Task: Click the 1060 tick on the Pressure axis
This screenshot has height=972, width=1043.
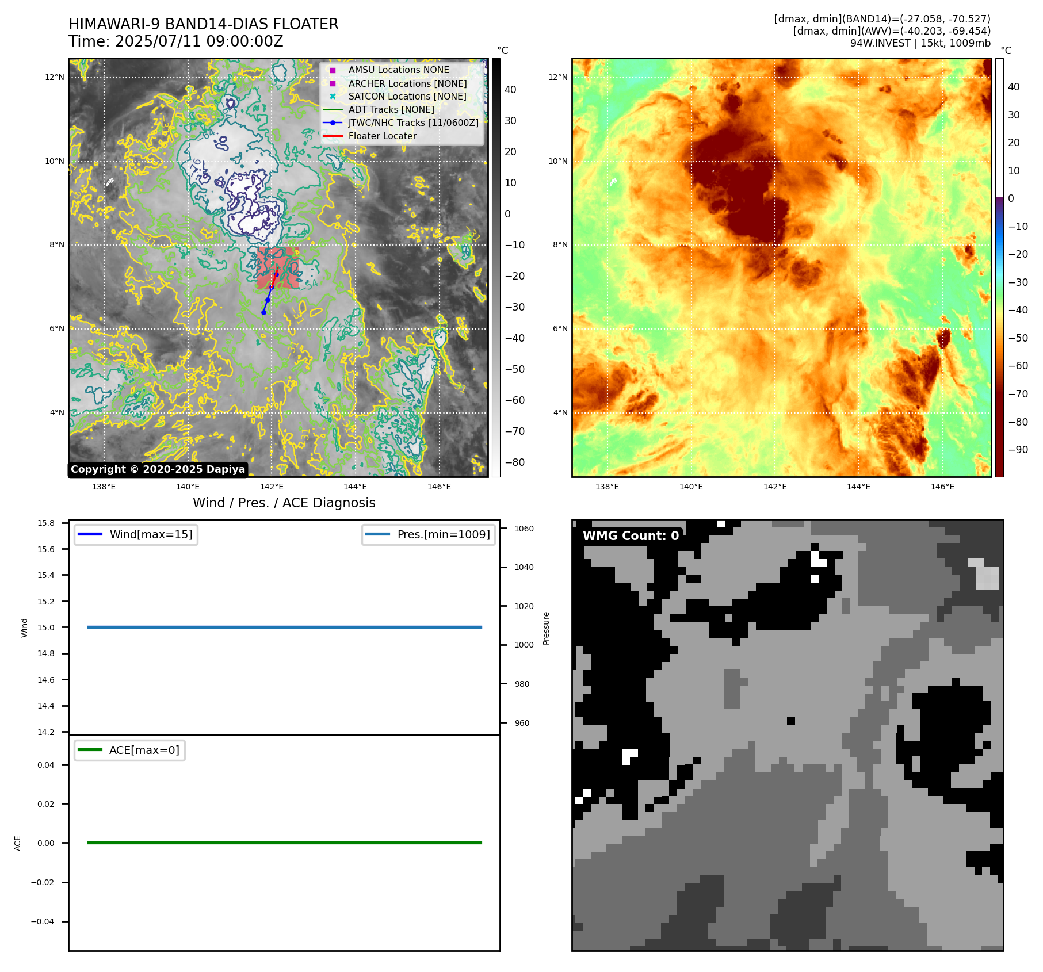Action: pyautogui.click(x=524, y=529)
